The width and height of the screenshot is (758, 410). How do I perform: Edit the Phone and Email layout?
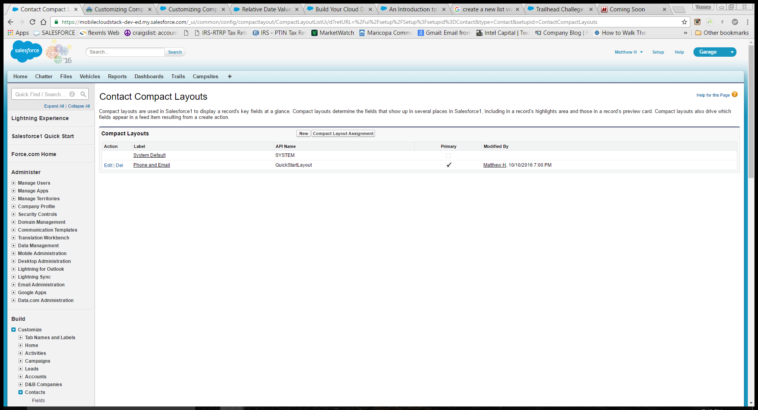[x=108, y=165]
